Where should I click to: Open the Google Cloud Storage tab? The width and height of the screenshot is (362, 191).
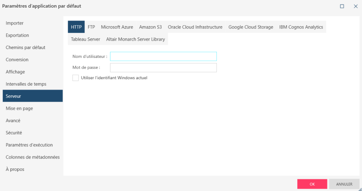tap(251, 27)
